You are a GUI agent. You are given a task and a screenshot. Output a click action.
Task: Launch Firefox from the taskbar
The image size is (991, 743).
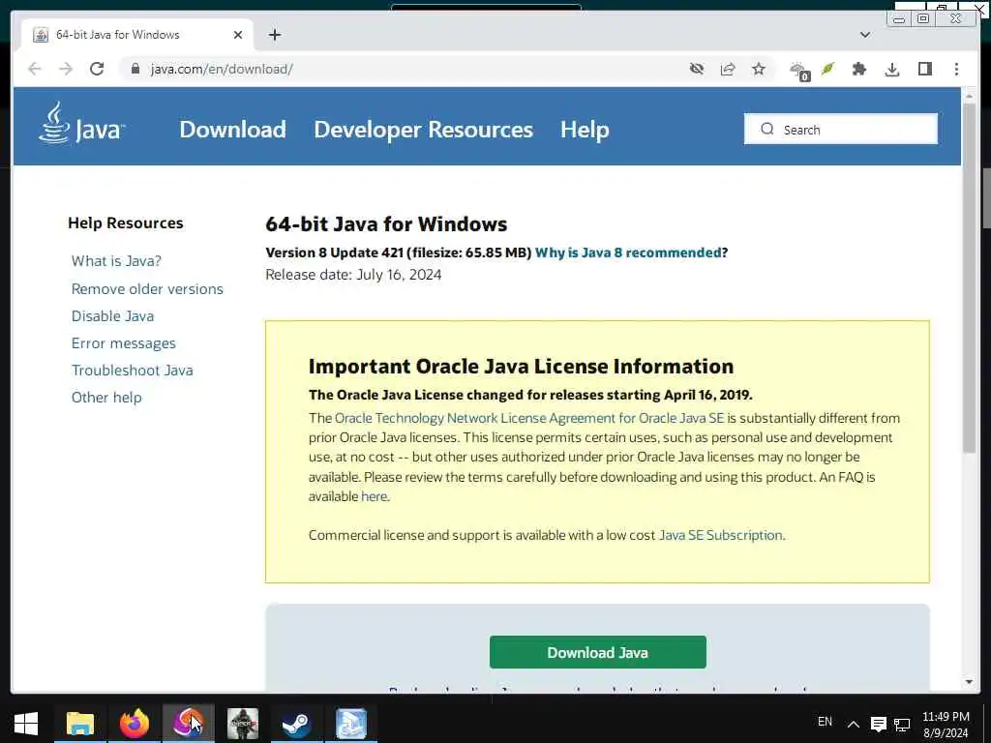134,724
